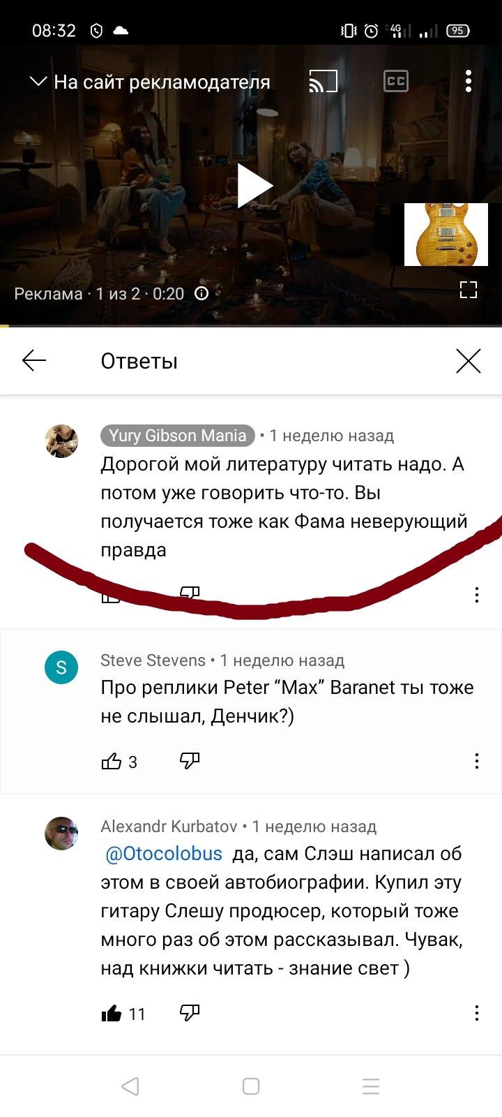Open the Yury Gibson Mania channel name
Screen dimensions: 502x1117
pyautogui.click(x=178, y=436)
